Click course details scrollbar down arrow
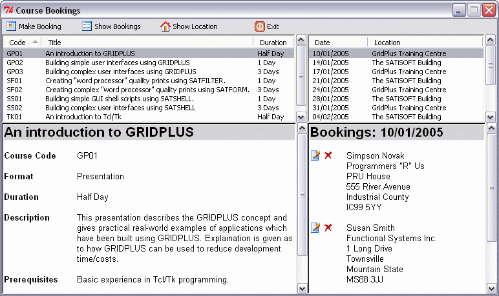 point(302,289)
